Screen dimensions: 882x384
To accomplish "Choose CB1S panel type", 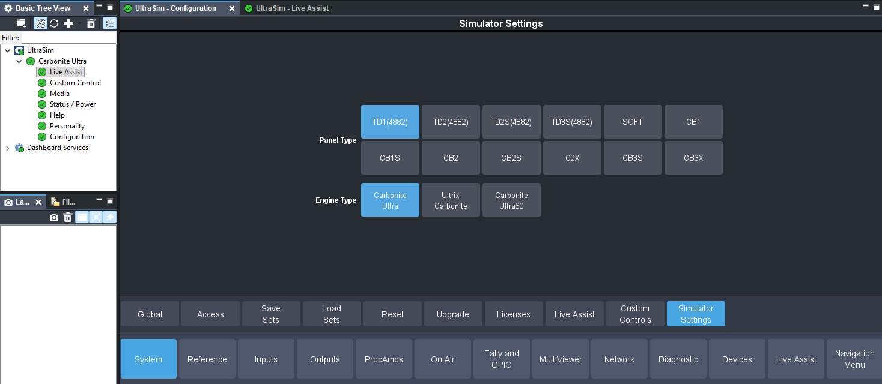I will pyautogui.click(x=390, y=158).
